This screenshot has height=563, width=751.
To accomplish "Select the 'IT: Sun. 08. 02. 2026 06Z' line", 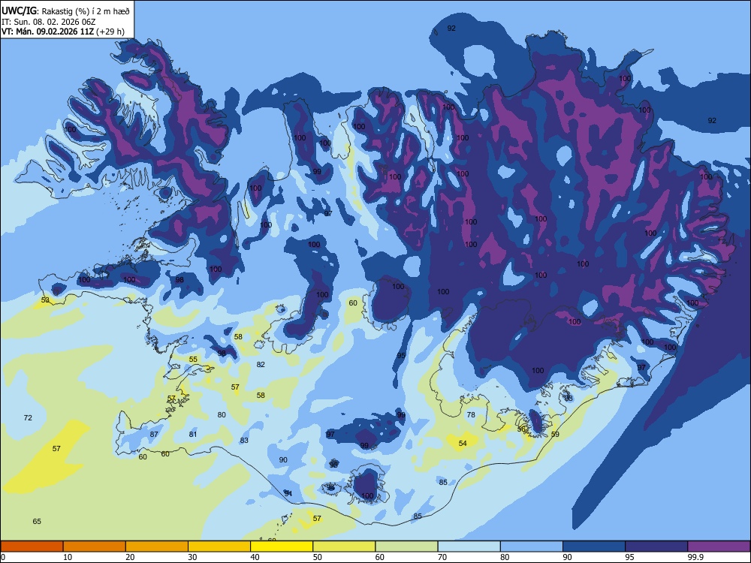I will tap(48, 22).
